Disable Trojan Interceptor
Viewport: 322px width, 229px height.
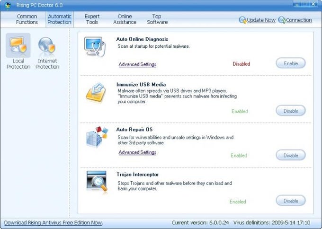point(291,201)
